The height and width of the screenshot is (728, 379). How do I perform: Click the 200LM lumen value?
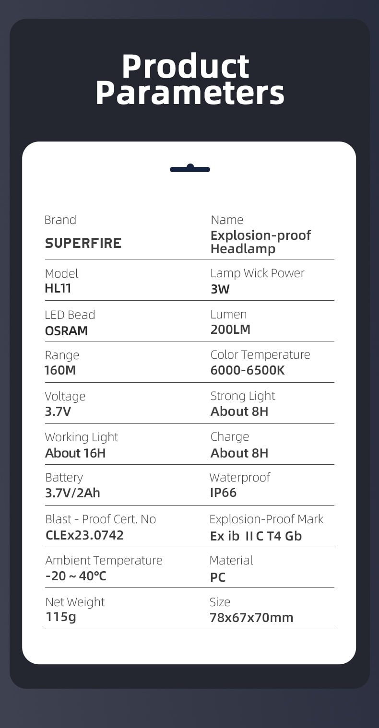coord(230,329)
